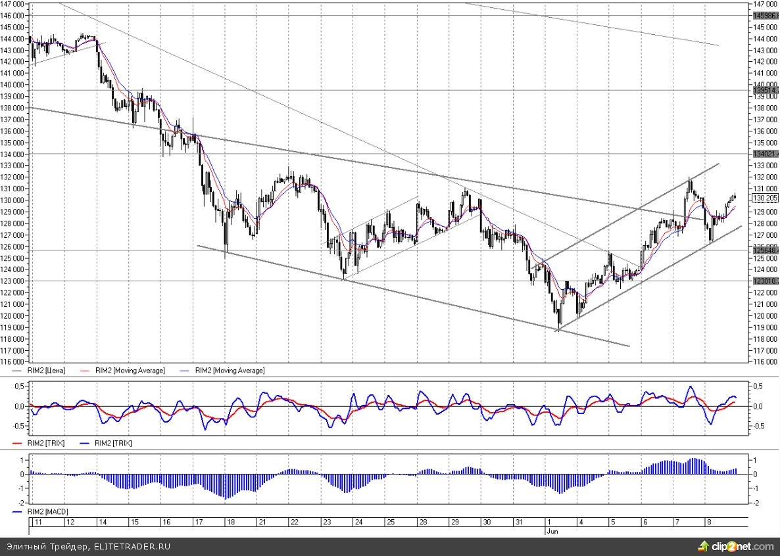Image resolution: width=780 pixels, height=556 pixels.
Task: Click date 11 on the time axis
Action: click(x=38, y=522)
